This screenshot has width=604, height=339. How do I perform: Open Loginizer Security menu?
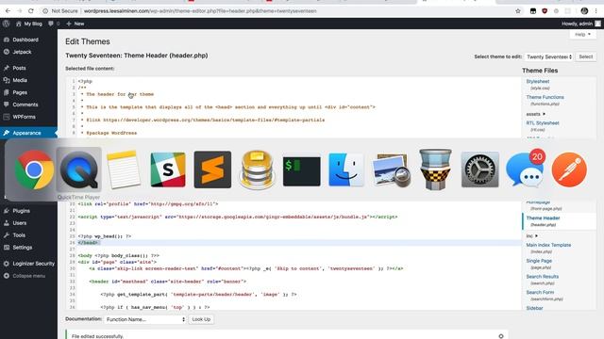(34, 264)
